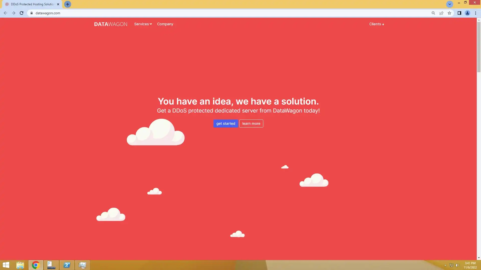Bookmark this page with the star icon
Image resolution: width=481 pixels, height=270 pixels.
pyautogui.click(x=449, y=13)
